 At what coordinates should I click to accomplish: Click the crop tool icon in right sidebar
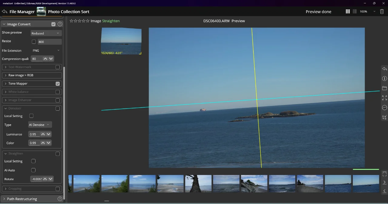384,117
